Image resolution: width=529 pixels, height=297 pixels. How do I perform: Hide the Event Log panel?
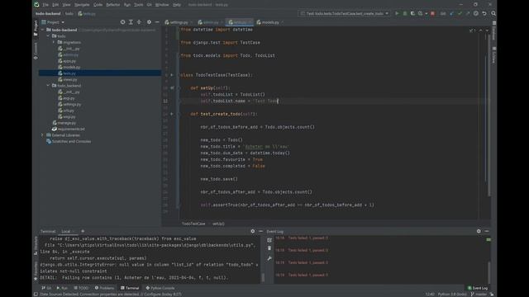(x=487, y=231)
